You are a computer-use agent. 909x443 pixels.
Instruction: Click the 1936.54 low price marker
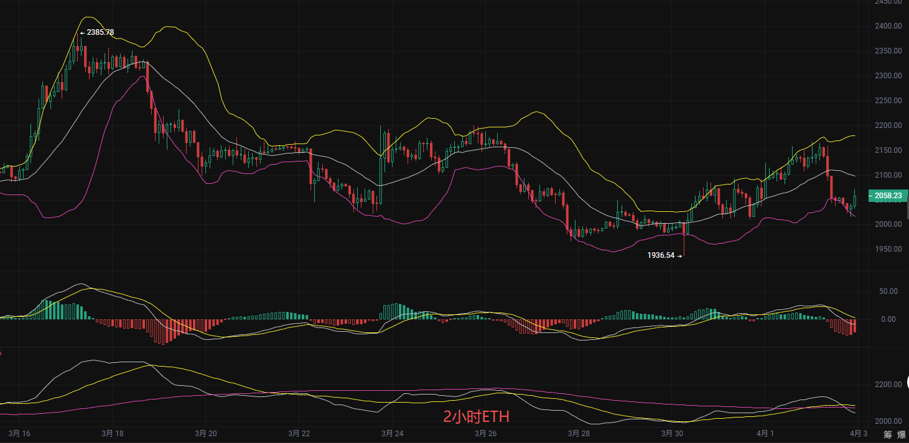[x=661, y=255]
